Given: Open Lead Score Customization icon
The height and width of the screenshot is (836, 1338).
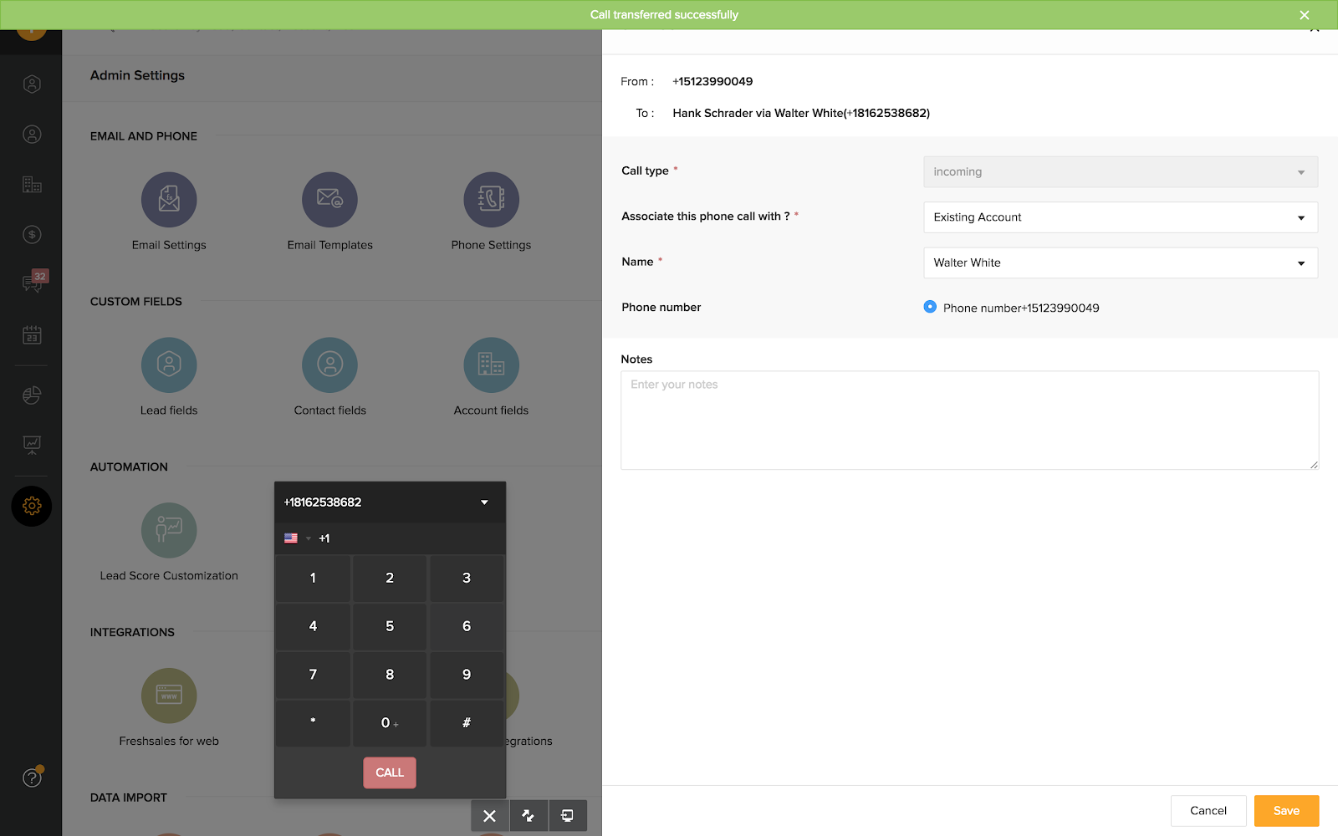Looking at the screenshot, I should (169, 530).
